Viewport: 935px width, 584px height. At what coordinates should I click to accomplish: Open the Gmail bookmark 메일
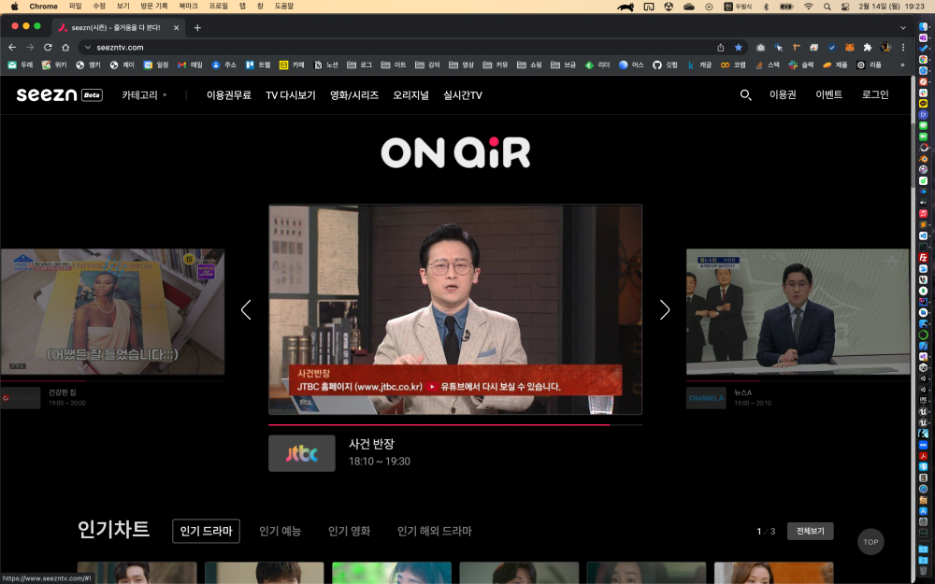pos(190,65)
